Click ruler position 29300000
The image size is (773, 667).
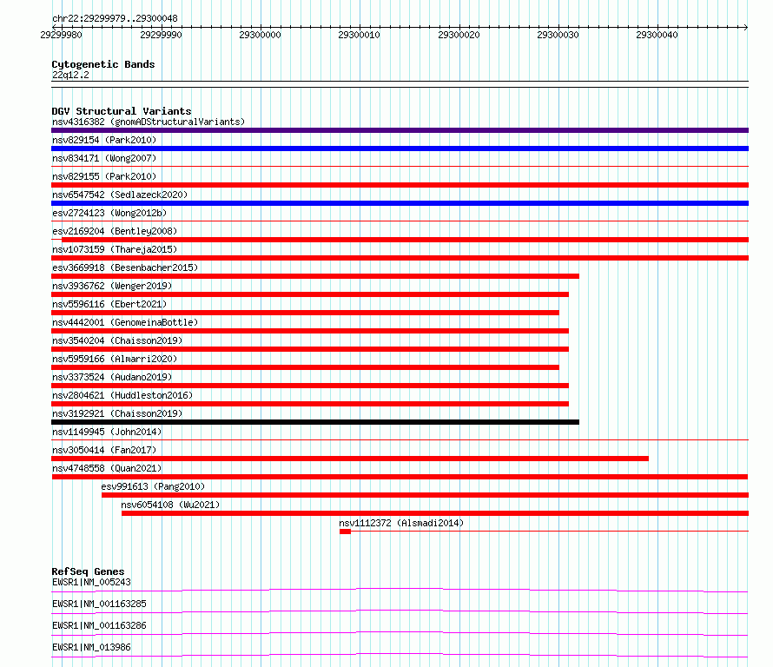point(260,35)
